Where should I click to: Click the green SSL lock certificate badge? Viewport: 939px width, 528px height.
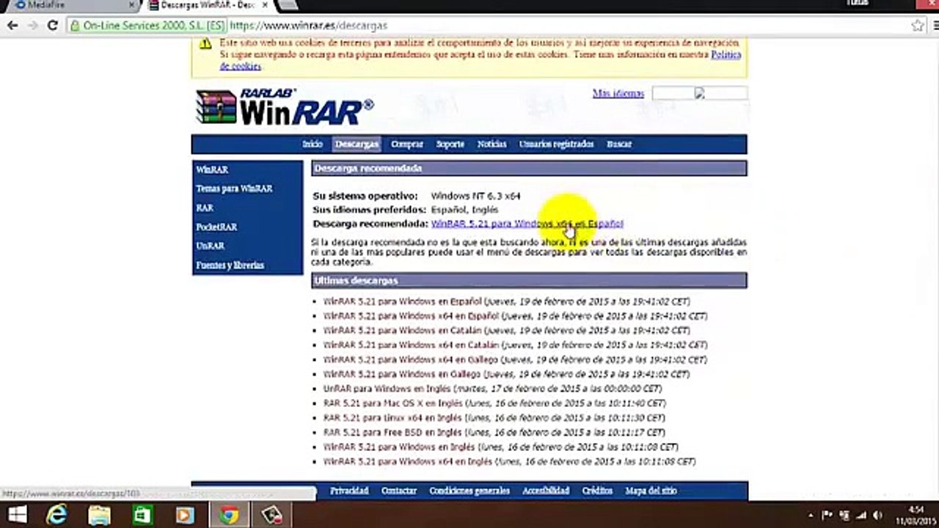pos(147,26)
